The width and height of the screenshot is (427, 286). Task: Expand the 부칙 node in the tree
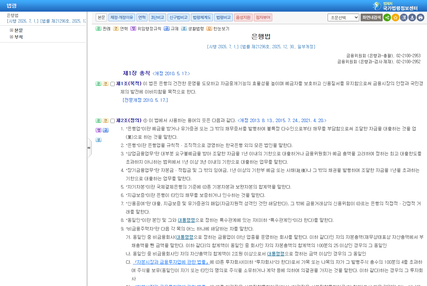(x=11, y=37)
